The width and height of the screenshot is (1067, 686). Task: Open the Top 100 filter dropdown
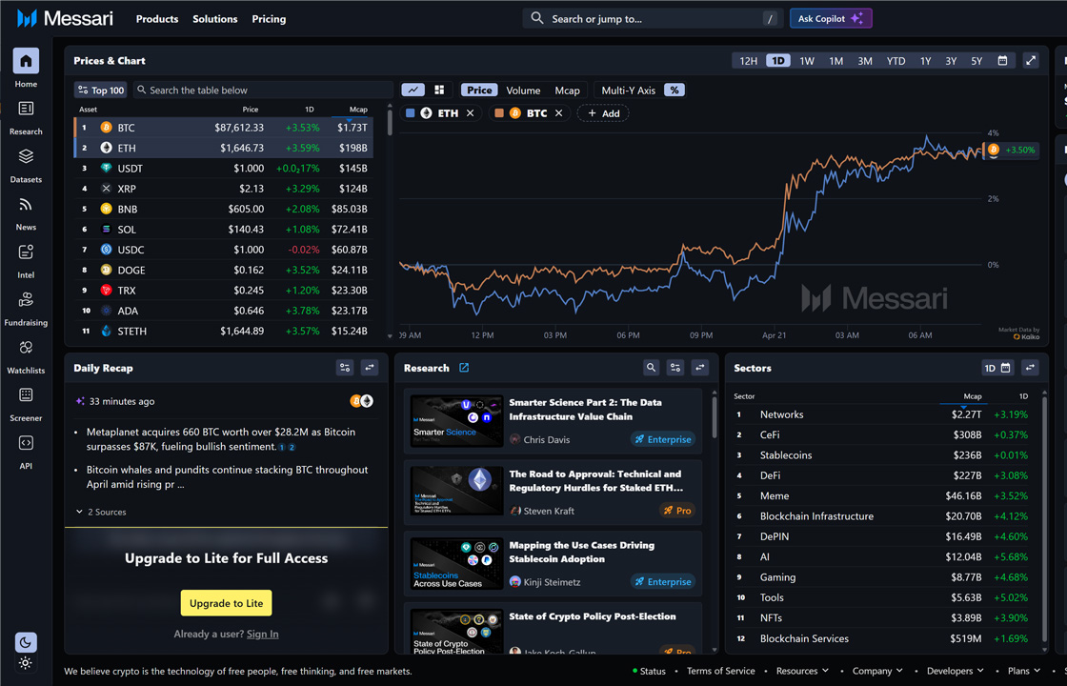pos(101,90)
